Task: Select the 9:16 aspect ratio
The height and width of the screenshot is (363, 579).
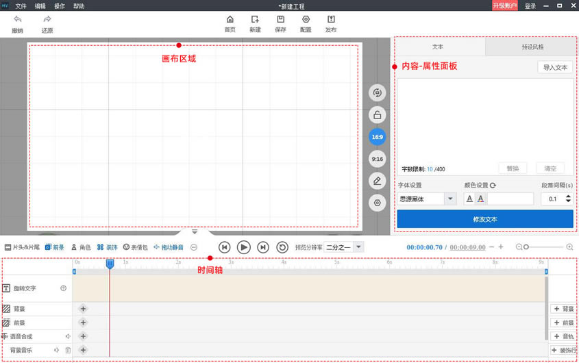Action: pyautogui.click(x=377, y=159)
